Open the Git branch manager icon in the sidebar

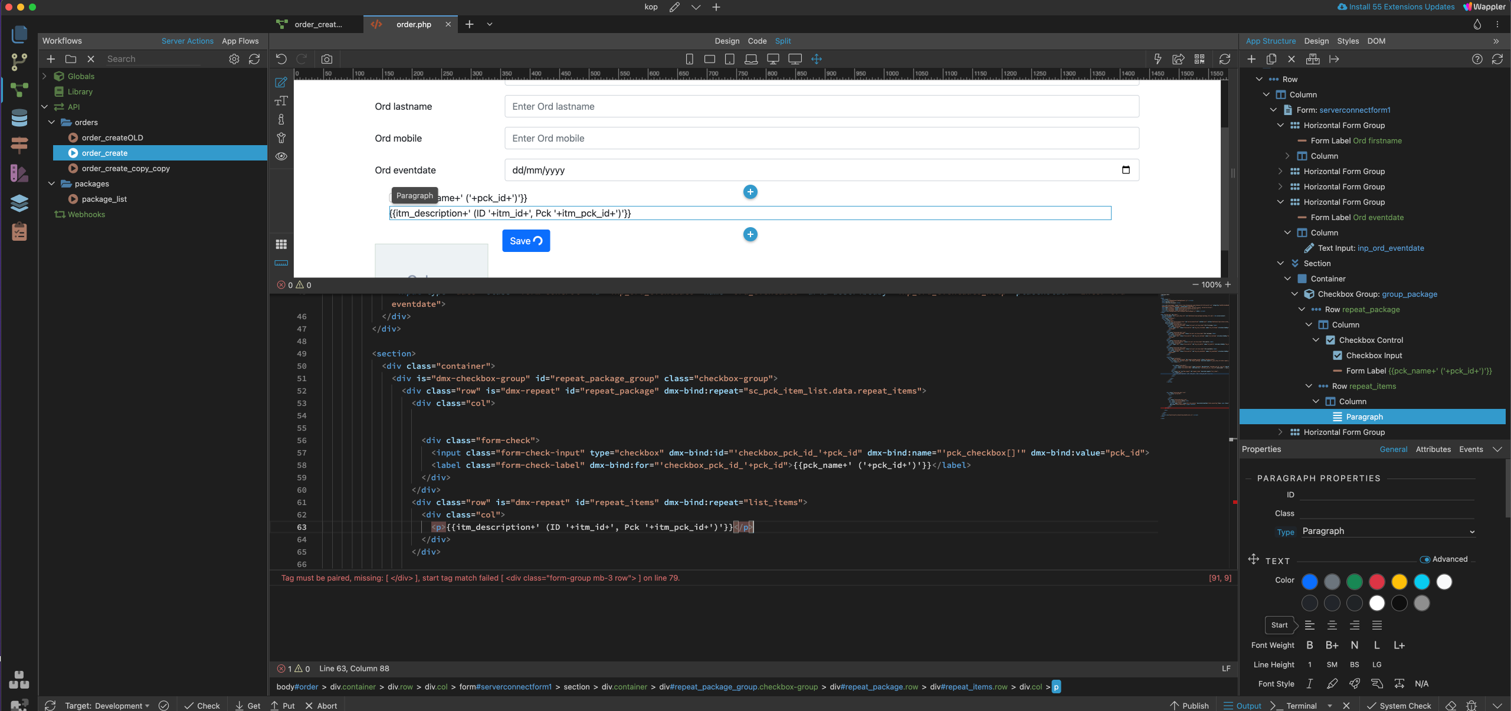(x=19, y=61)
